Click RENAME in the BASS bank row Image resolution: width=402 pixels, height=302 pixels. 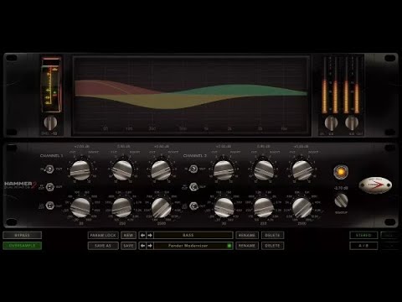pos(247,235)
